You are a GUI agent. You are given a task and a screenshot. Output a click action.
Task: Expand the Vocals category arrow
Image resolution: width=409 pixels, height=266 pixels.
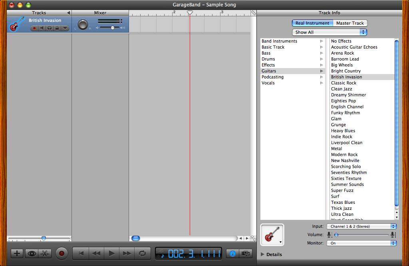[x=322, y=83]
